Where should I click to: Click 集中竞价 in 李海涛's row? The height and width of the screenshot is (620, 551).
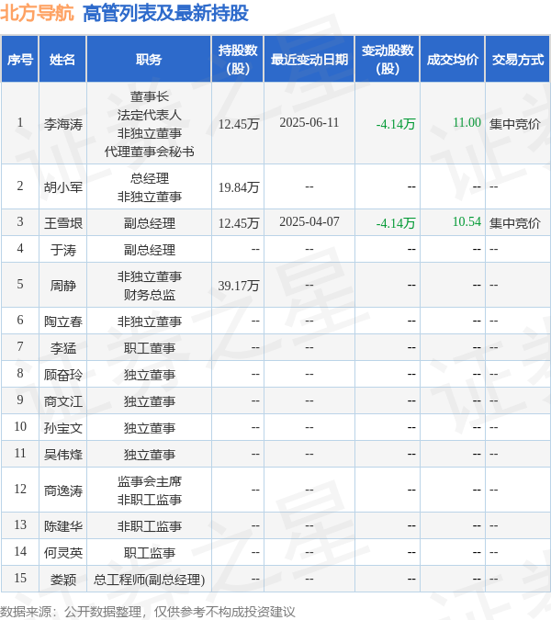[514, 124]
